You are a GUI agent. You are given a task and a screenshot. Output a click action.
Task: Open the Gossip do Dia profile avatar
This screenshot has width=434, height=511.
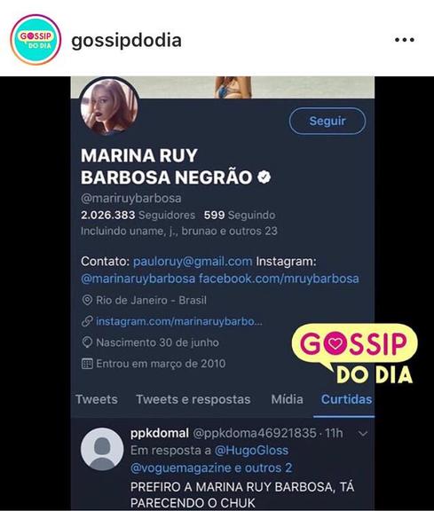[x=36, y=40]
